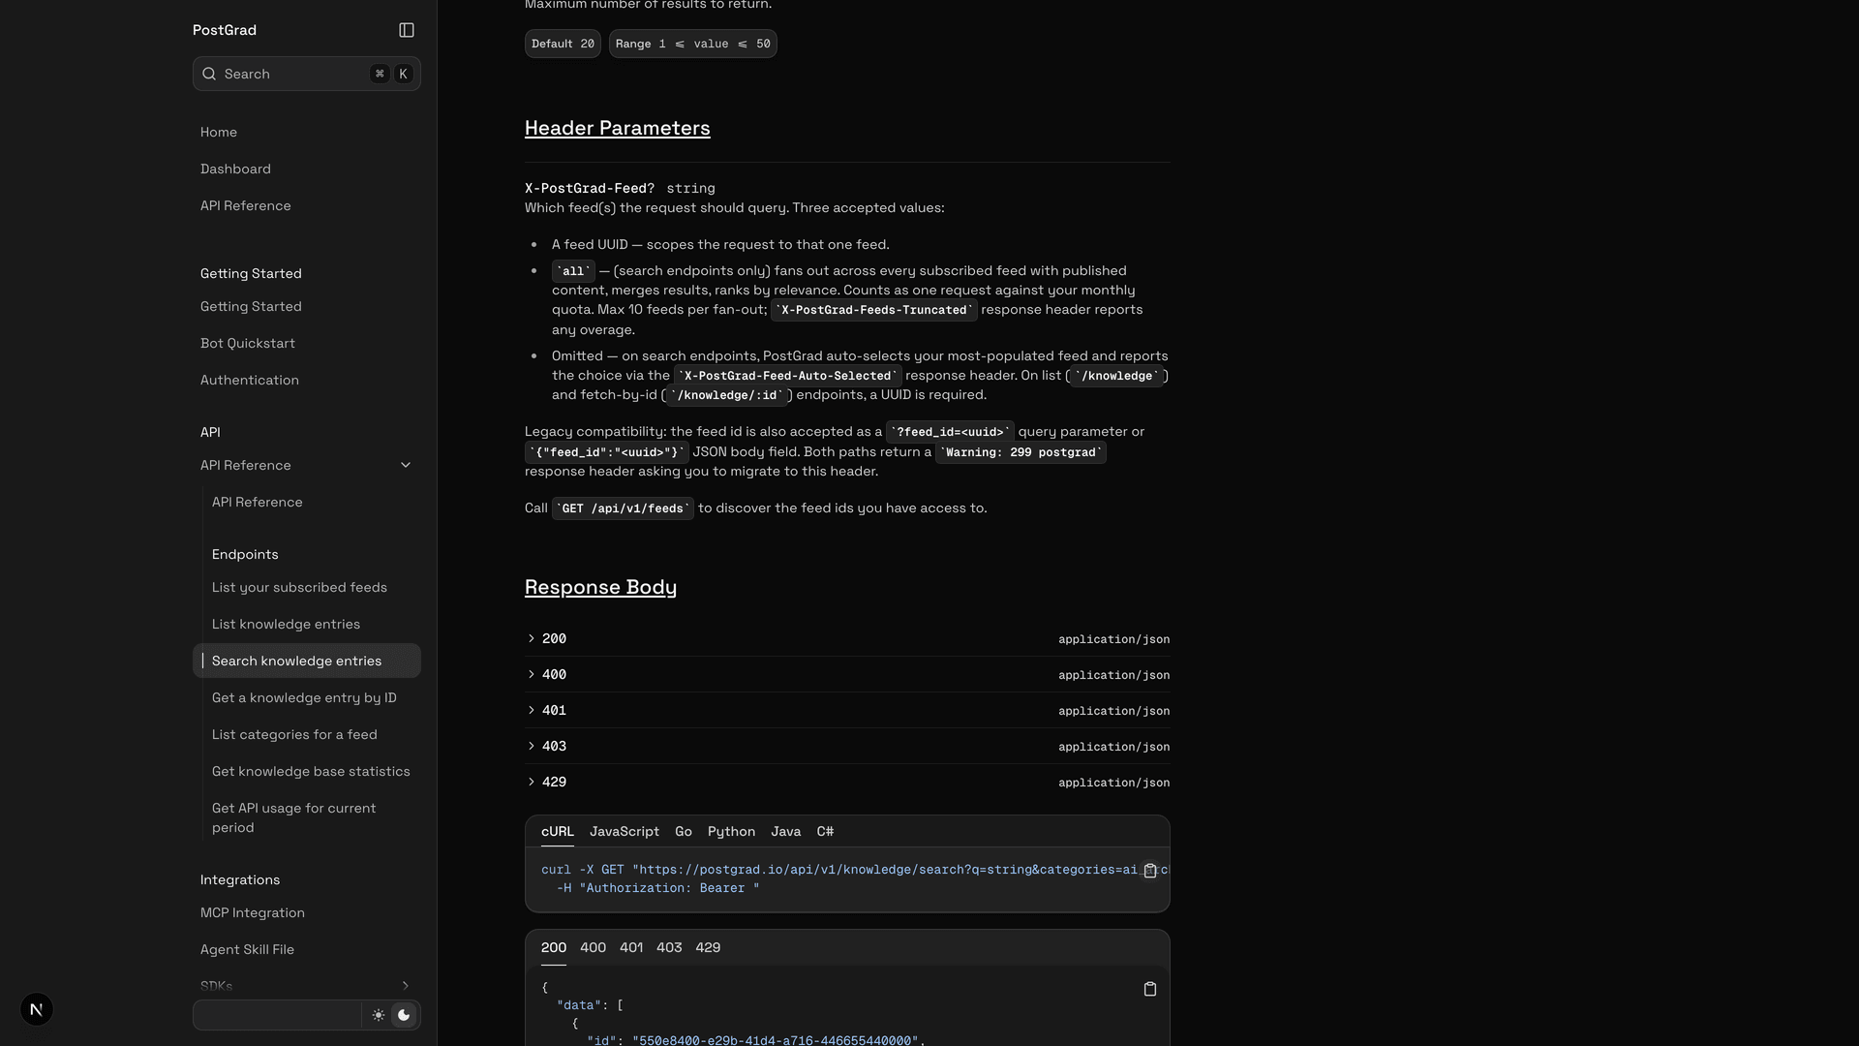The image size is (1859, 1046).
Task: Click the GET /api/v1/feeds inline code
Action: [x=623, y=508]
